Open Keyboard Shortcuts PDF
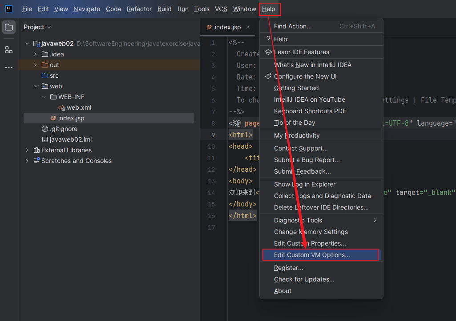 coord(321,111)
